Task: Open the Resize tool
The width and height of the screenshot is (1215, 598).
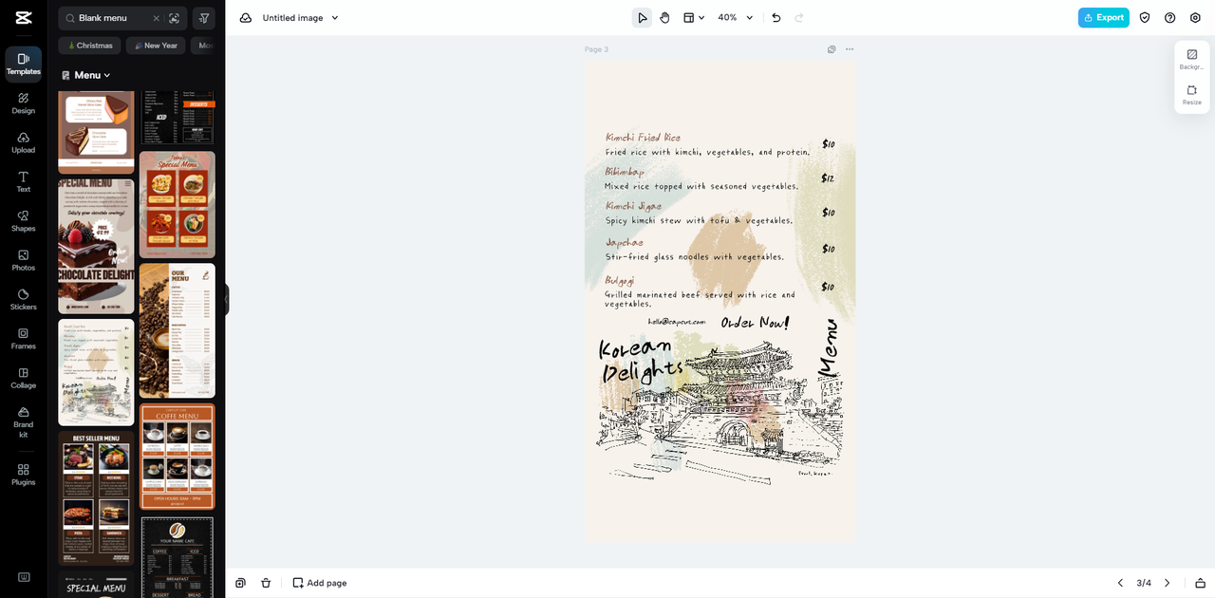Action: click(1192, 95)
